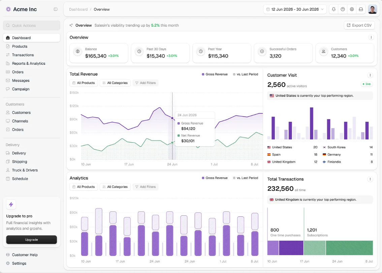Click the lightning bolt upgrade icon
The width and height of the screenshot is (382, 273).
11,205
